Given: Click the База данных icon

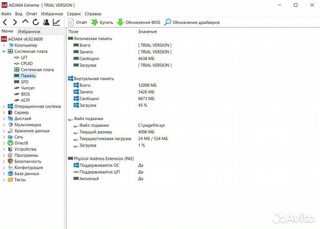Looking at the screenshot, I should click(x=10, y=174).
